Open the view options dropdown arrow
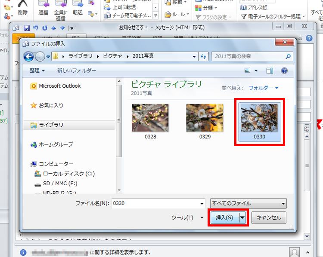 pyautogui.click(x=256, y=70)
